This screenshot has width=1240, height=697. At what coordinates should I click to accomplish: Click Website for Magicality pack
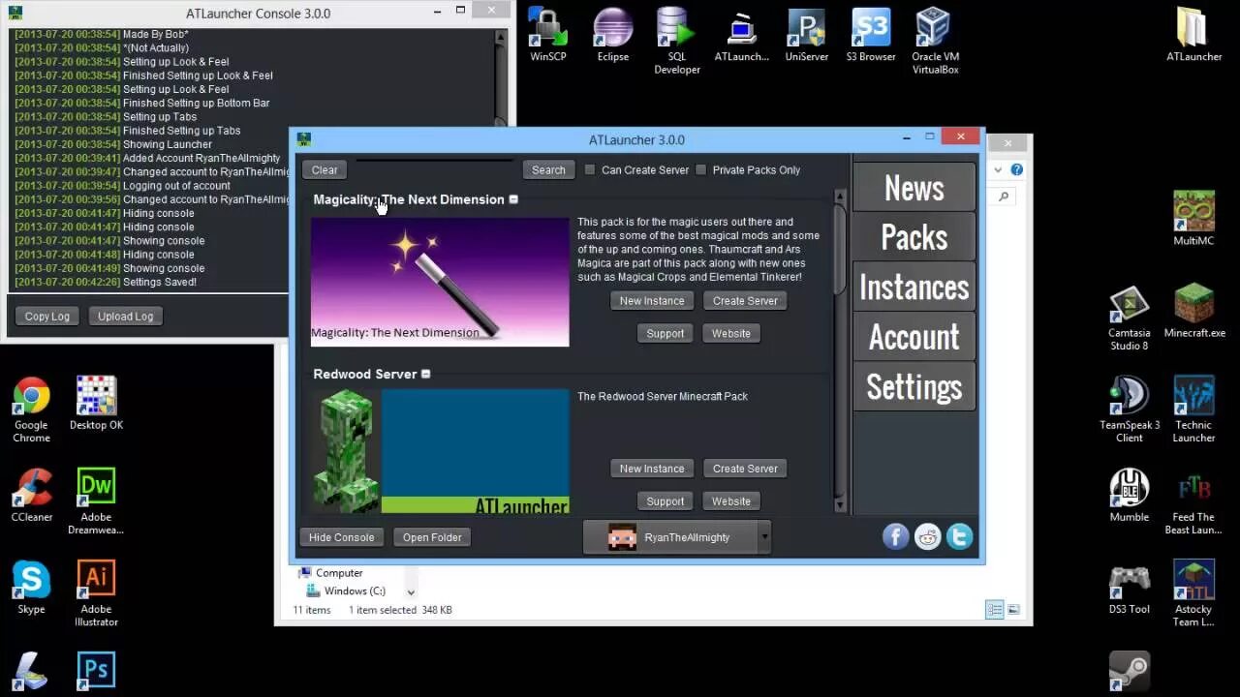[731, 333]
